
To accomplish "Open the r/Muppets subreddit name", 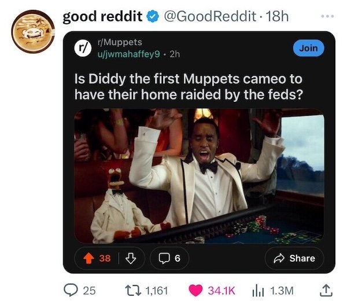I will click(x=120, y=42).
